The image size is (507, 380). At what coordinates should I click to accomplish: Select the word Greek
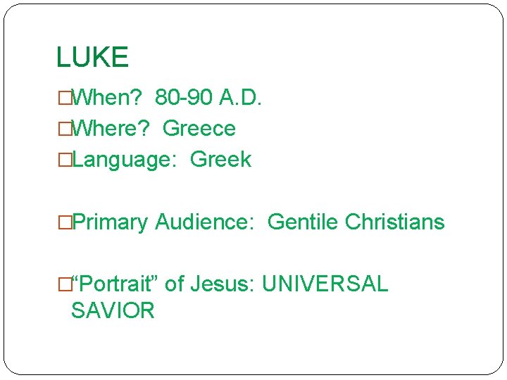(x=220, y=160)
